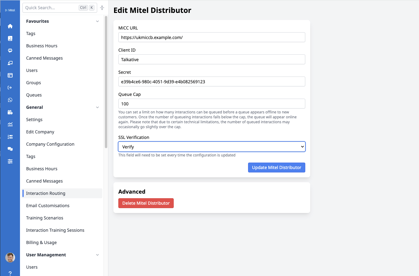Click into the Secret field

point(212,81)
